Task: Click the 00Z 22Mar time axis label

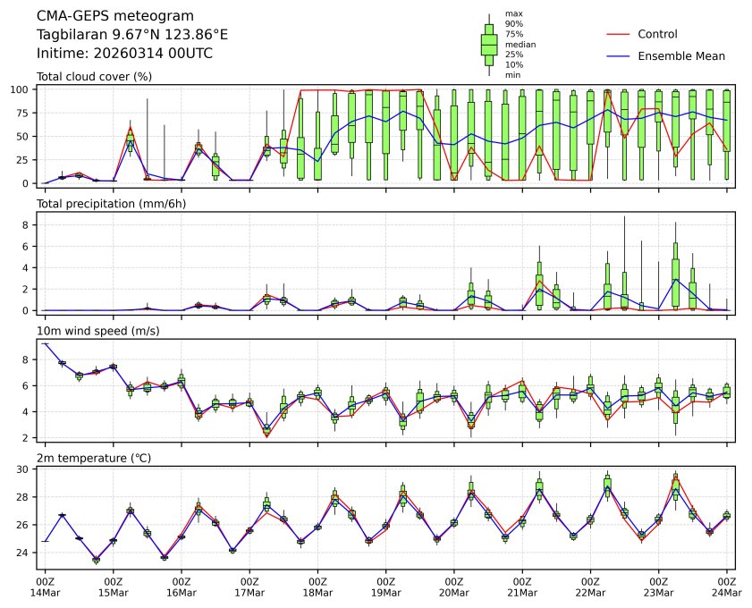Action: coord(590,586)
